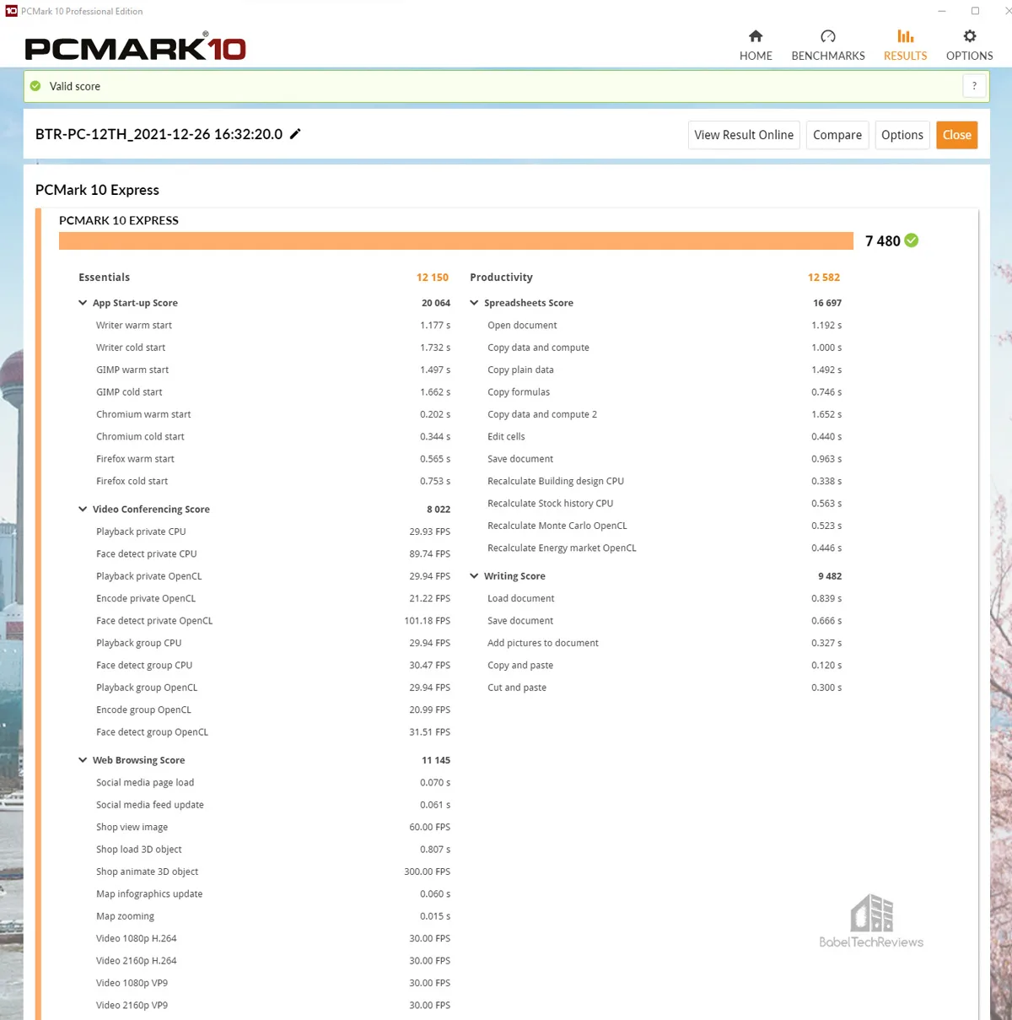Click the Copy formulas label
Viewport: 1012px width, 1020px height.
click(519, 392)
